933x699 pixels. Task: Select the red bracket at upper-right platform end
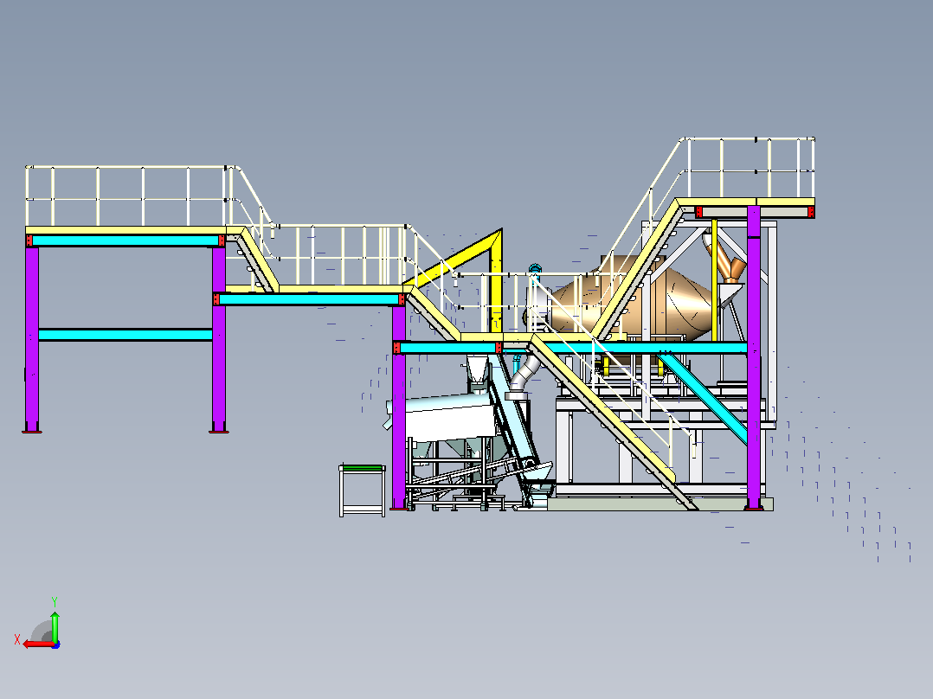811,212
